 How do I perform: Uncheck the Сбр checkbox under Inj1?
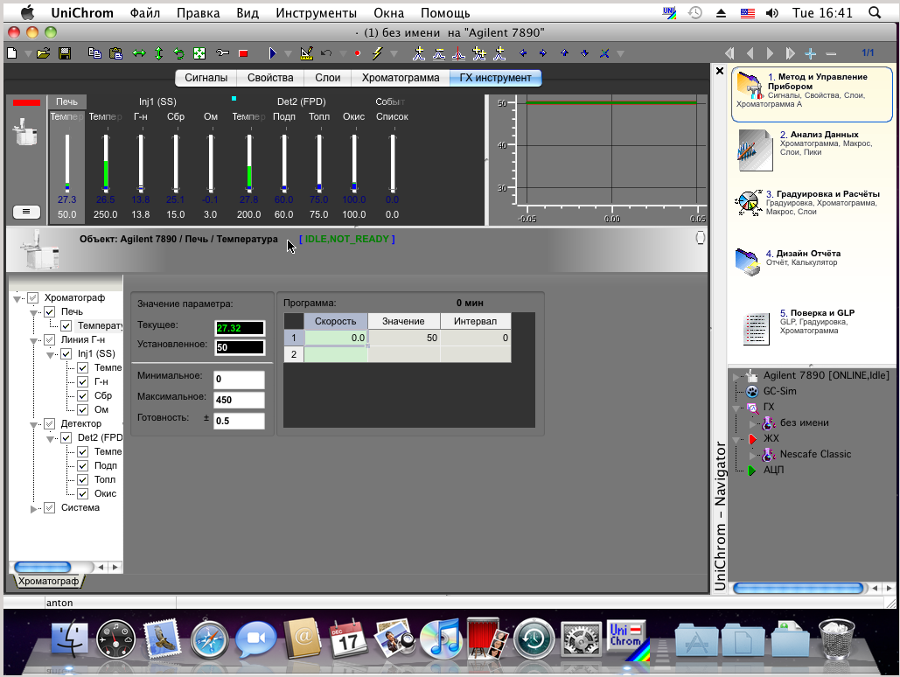click(x=83, y=395)
